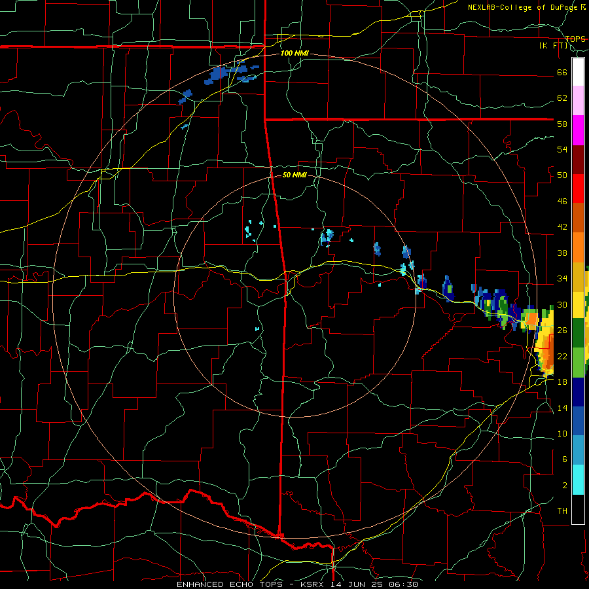Click the 50 NMI range ring label
This screenshot has width=589, height=589.
294,175
